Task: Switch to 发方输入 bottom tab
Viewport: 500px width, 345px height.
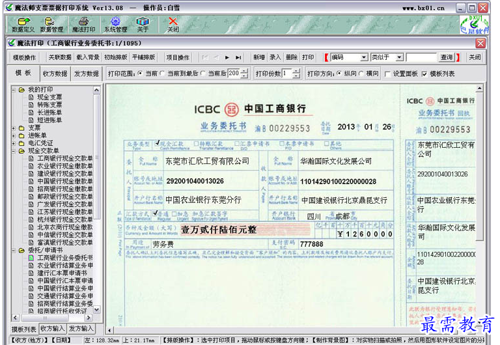Action: [x=81, y=329]
